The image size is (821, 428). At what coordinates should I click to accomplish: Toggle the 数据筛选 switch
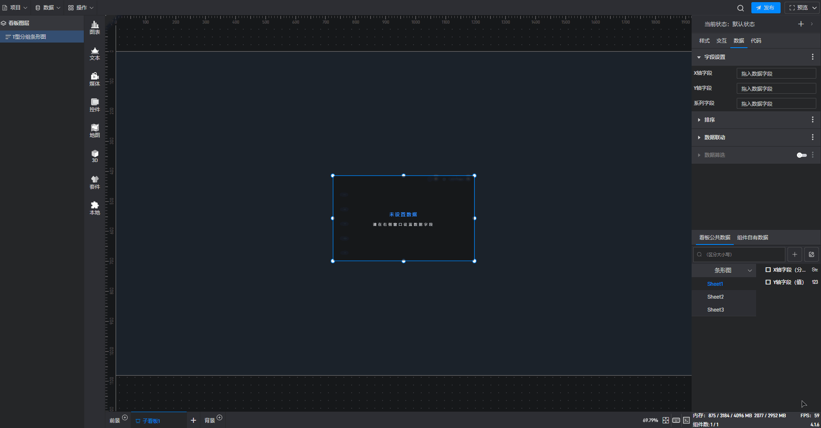tap(802, 155)
